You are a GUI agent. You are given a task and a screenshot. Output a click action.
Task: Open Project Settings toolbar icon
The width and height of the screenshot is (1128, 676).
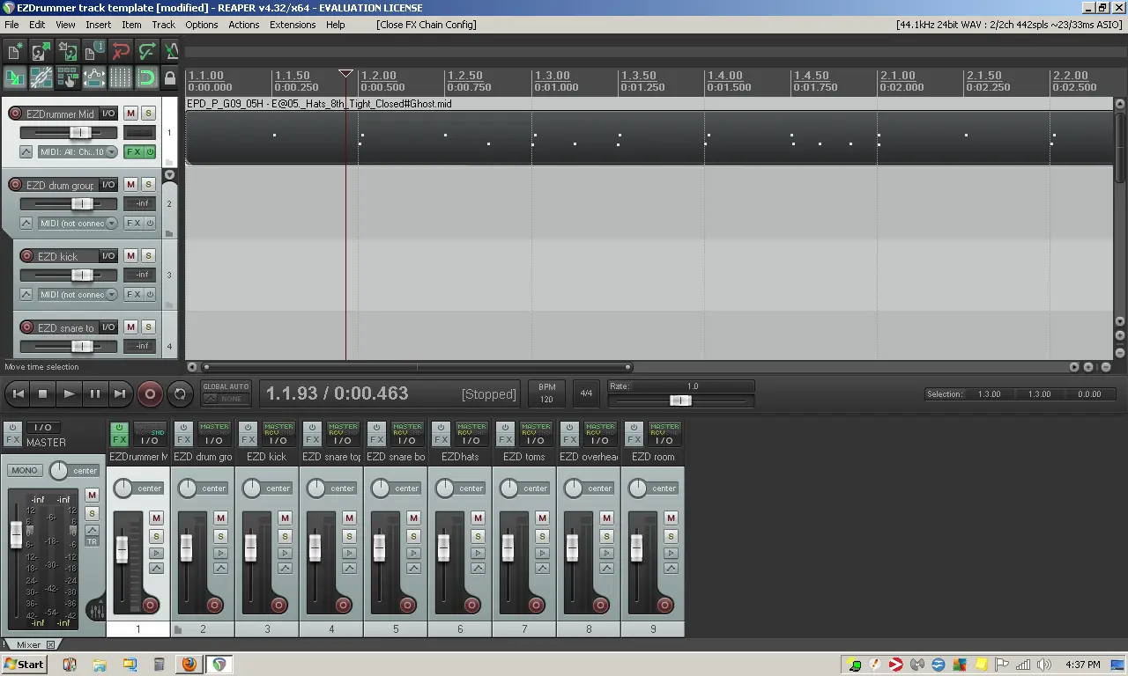click(93, 51)
